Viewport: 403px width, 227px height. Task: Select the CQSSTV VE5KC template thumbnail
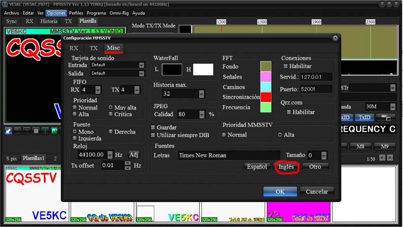tap(36, 194)
